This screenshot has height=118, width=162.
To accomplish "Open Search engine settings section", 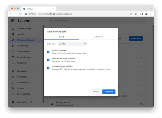I will click(24, 51).
